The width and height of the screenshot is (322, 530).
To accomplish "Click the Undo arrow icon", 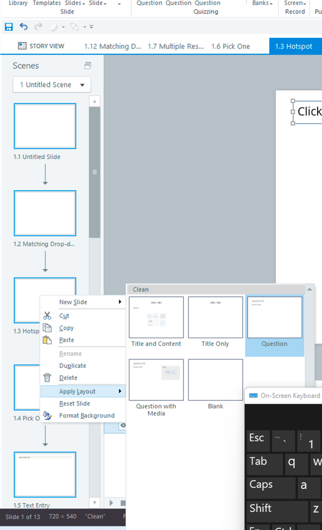I will click(x=23, y=27).
